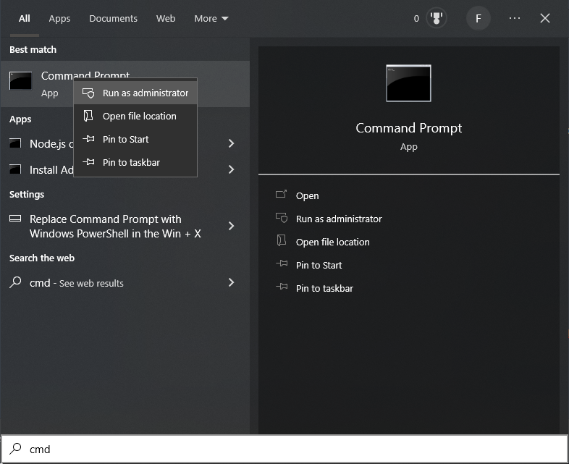569x464 pixels.
Task: Choose Pin to taskbar in context menu
Action: tap(135, 163)
